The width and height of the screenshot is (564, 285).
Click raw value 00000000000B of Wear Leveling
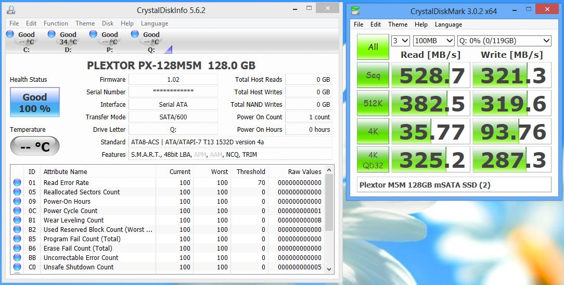(x=300, y=220)
